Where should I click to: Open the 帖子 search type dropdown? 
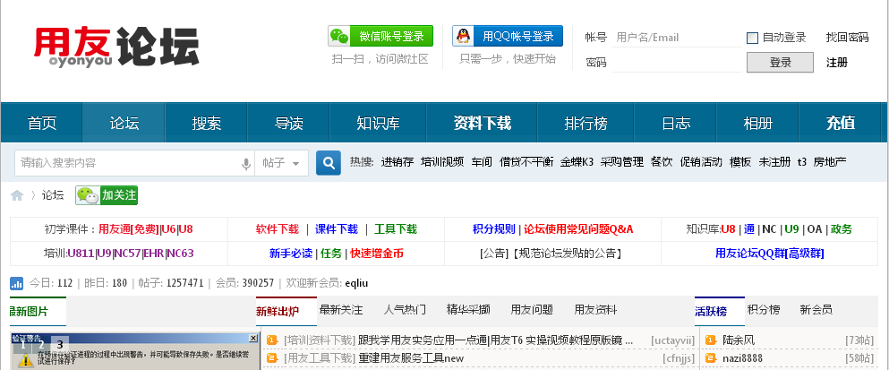(x=281, y=163)
